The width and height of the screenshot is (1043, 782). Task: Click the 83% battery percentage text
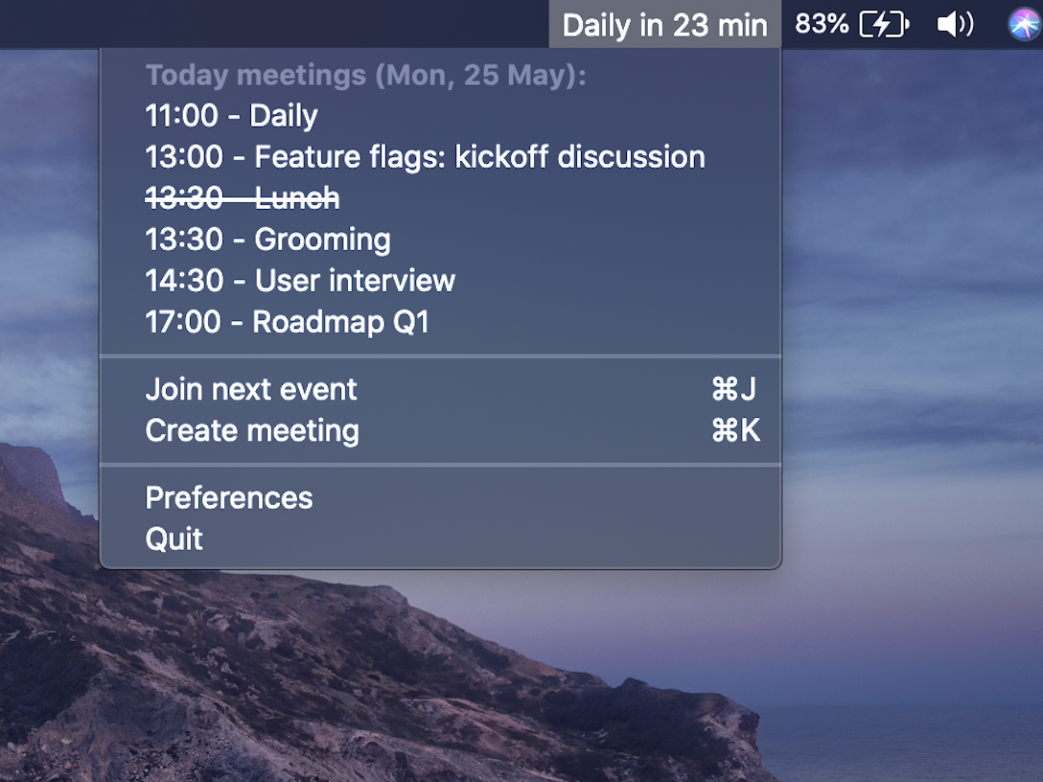(x=822, y=24)
